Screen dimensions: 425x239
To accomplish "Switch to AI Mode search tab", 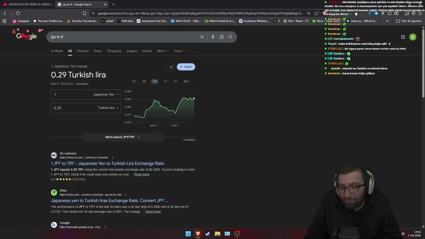I will tap(57, 51).
